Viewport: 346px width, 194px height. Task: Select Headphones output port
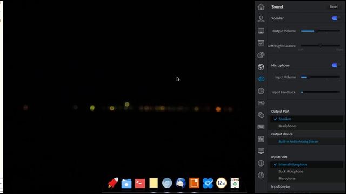point(307,126)
